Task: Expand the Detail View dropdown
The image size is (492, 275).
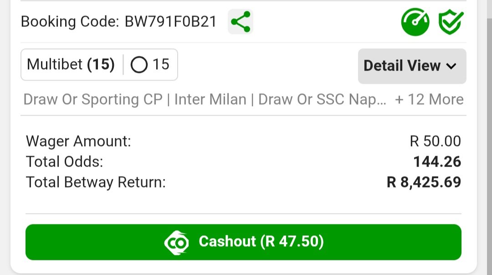Action: coord(412,66)
